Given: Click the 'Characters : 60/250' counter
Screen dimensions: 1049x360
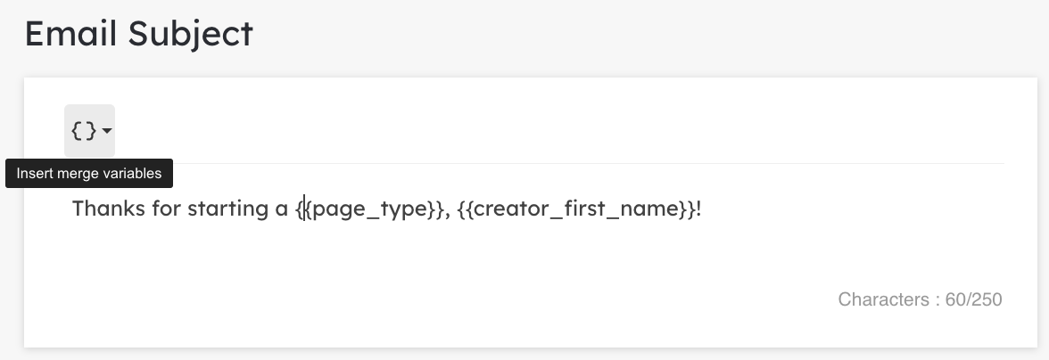Looking at the screenshot, I should (x=920, y=299).
